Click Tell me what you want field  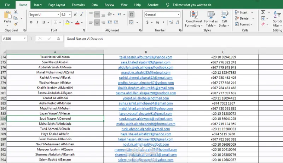click(x=192, y=5)
